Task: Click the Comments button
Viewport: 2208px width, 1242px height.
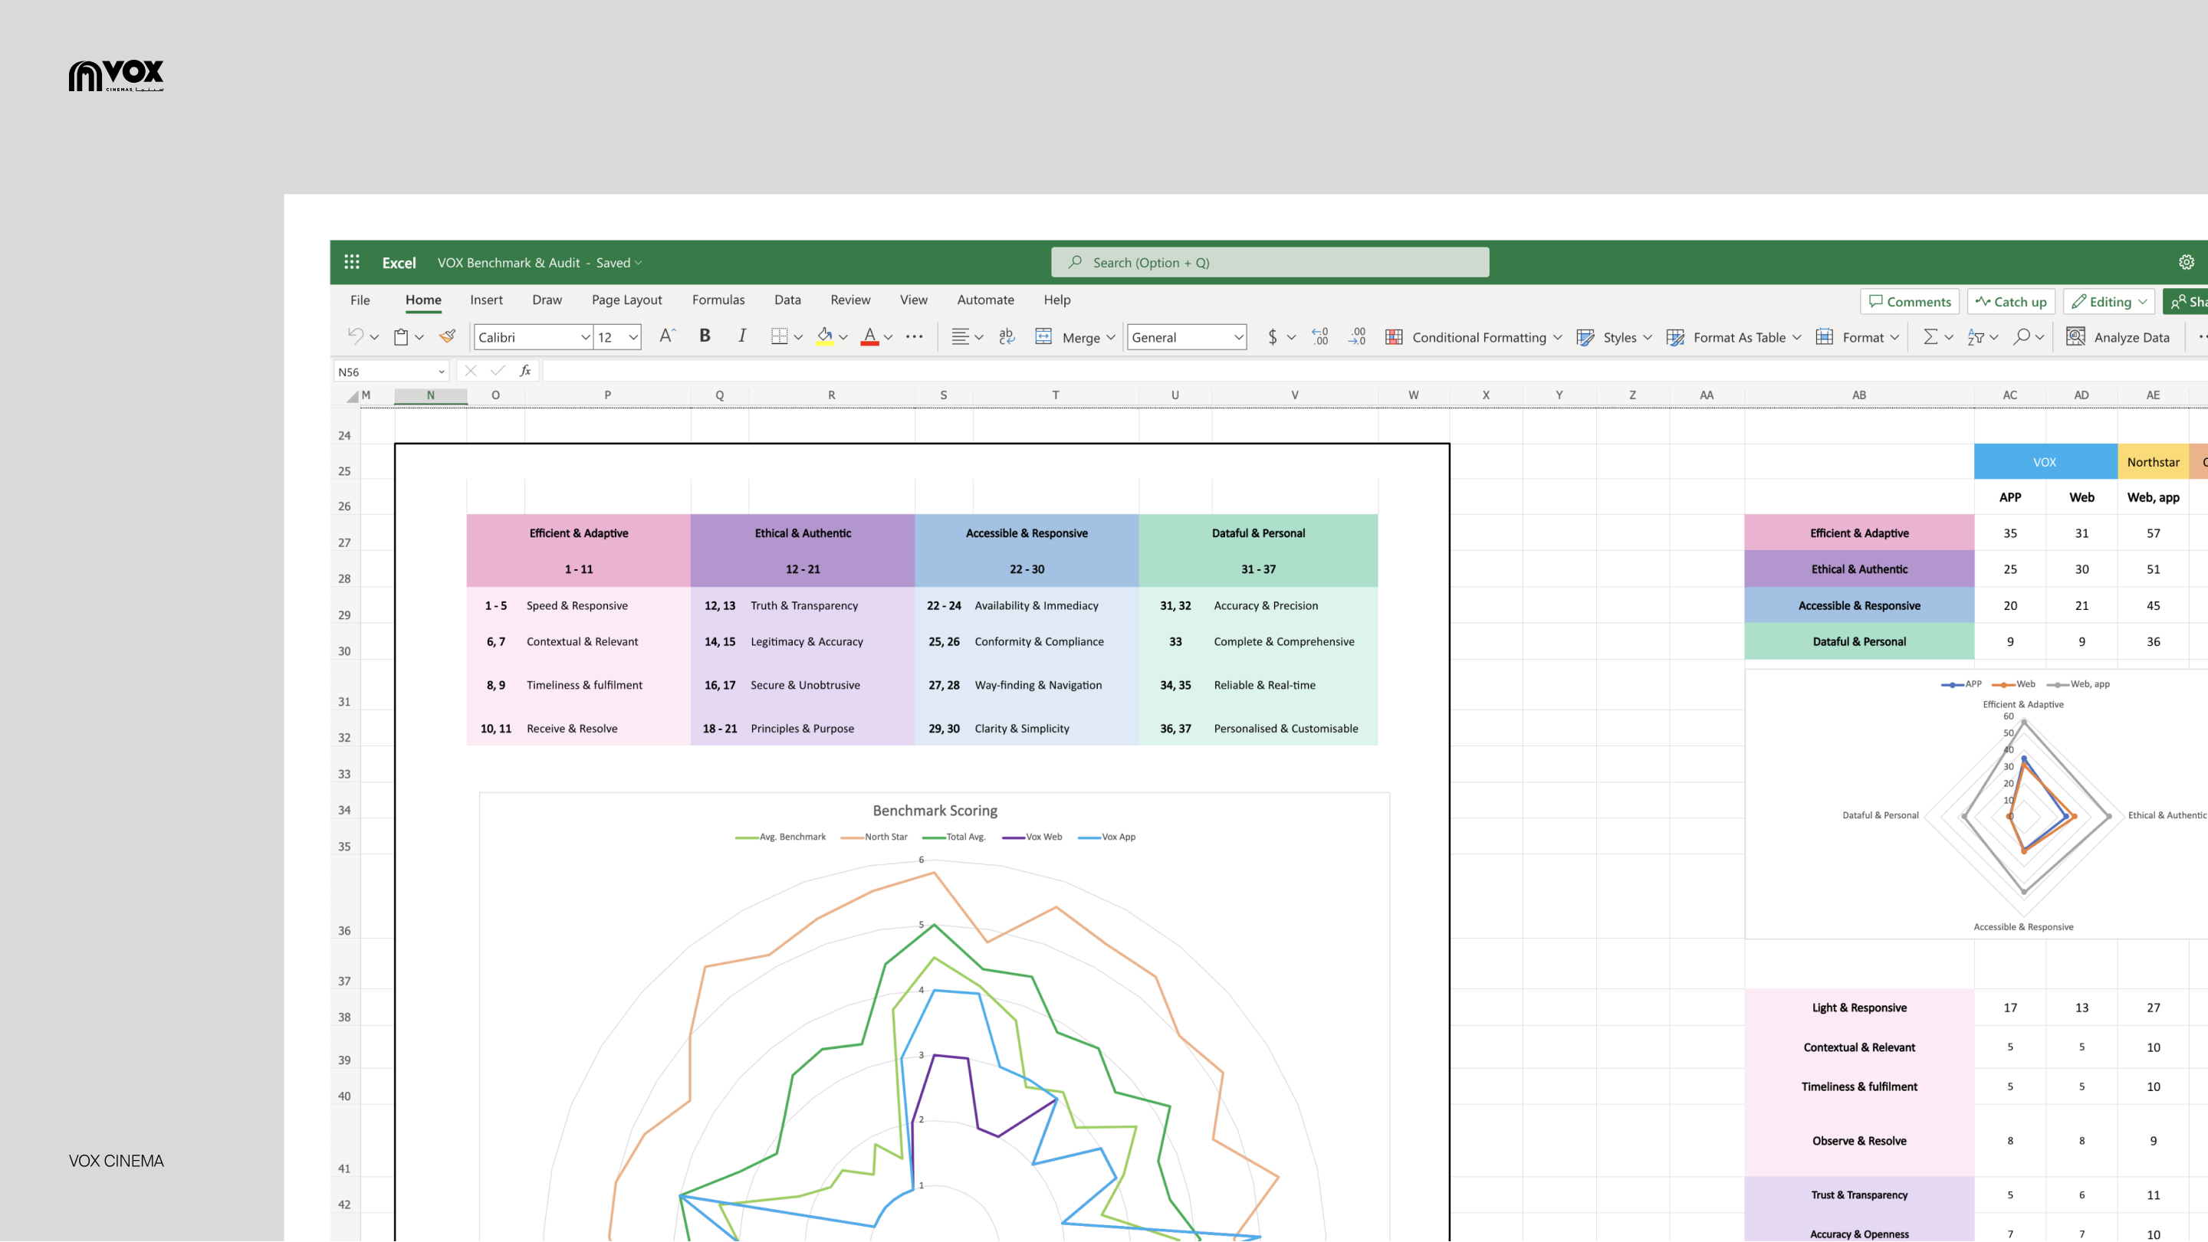Action: 1910,302
